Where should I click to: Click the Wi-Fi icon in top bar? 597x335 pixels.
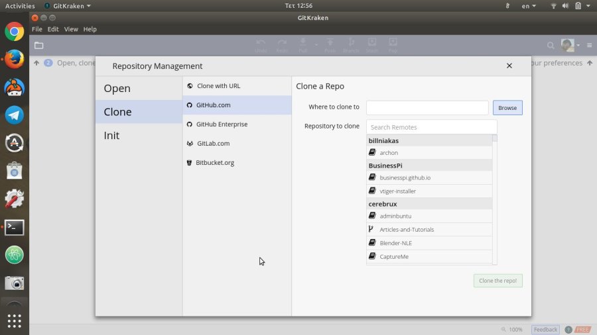coord(554,6)
